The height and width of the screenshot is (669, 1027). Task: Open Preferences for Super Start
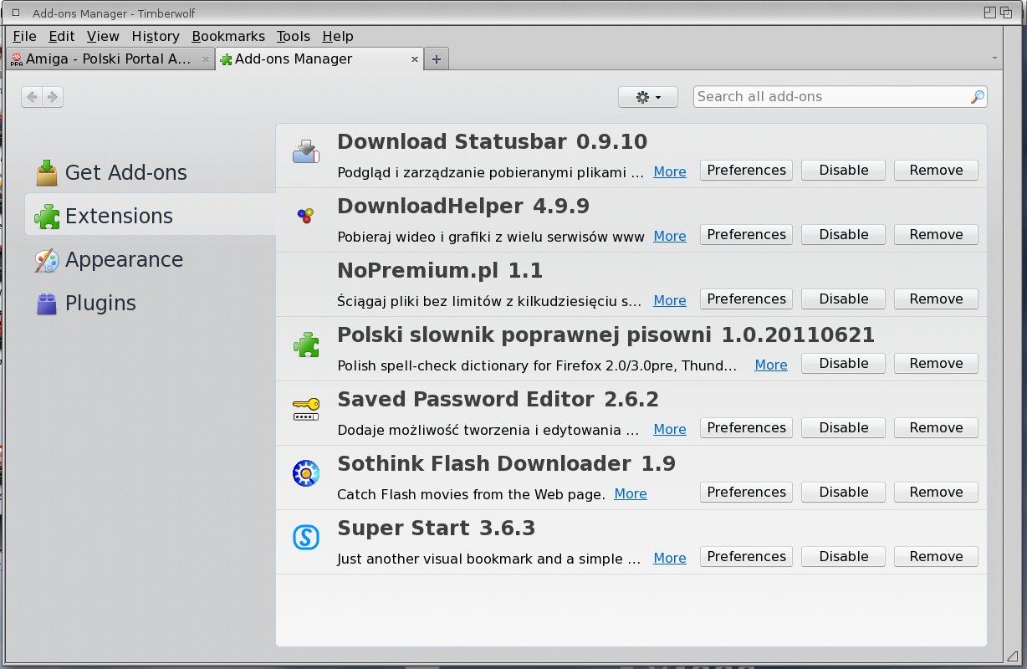click(747, 557)
